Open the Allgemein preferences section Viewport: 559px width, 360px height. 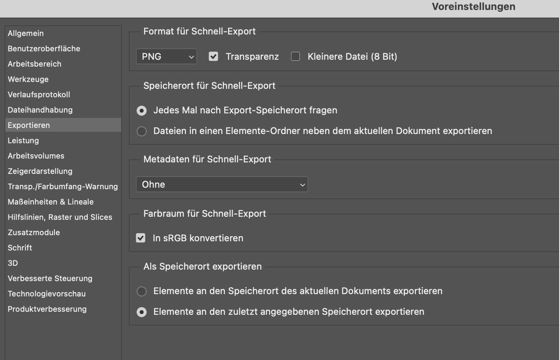point(26,33)
